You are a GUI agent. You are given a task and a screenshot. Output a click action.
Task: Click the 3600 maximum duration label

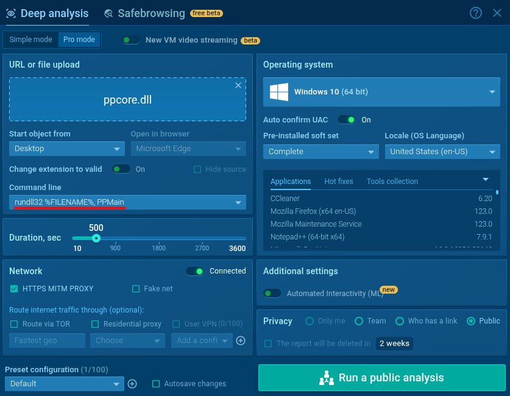pyautogui.click(x=237, y=249)
